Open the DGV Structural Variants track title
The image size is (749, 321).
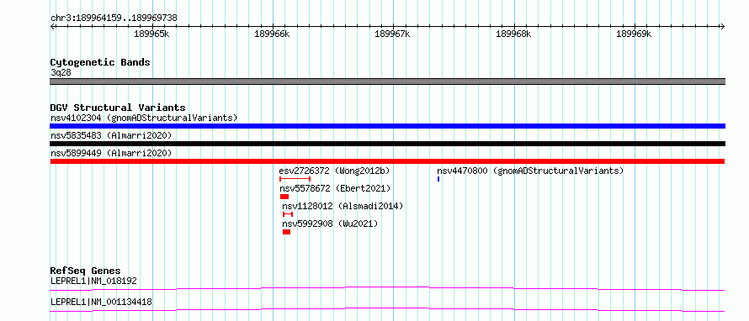point(118,108)
